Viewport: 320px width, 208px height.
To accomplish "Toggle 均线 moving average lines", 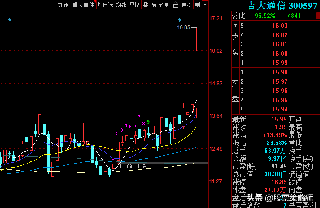I will pyautogui.click(x=121, y=5).
